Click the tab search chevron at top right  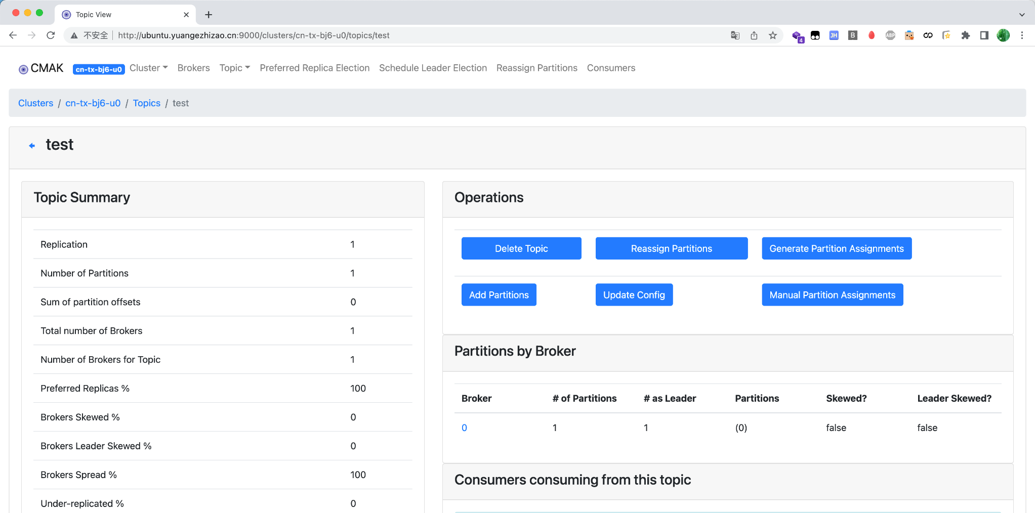click(x=1022, y=15)
